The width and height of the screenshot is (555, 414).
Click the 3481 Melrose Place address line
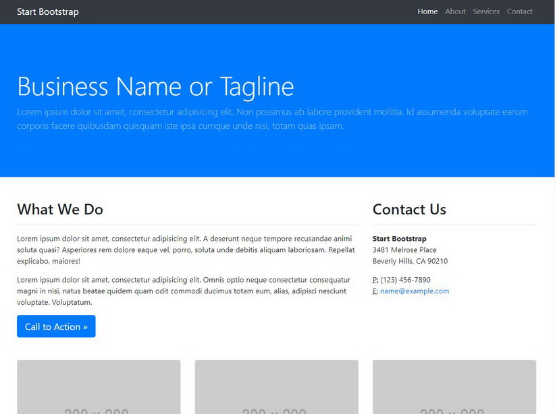(x=404, y=250)
